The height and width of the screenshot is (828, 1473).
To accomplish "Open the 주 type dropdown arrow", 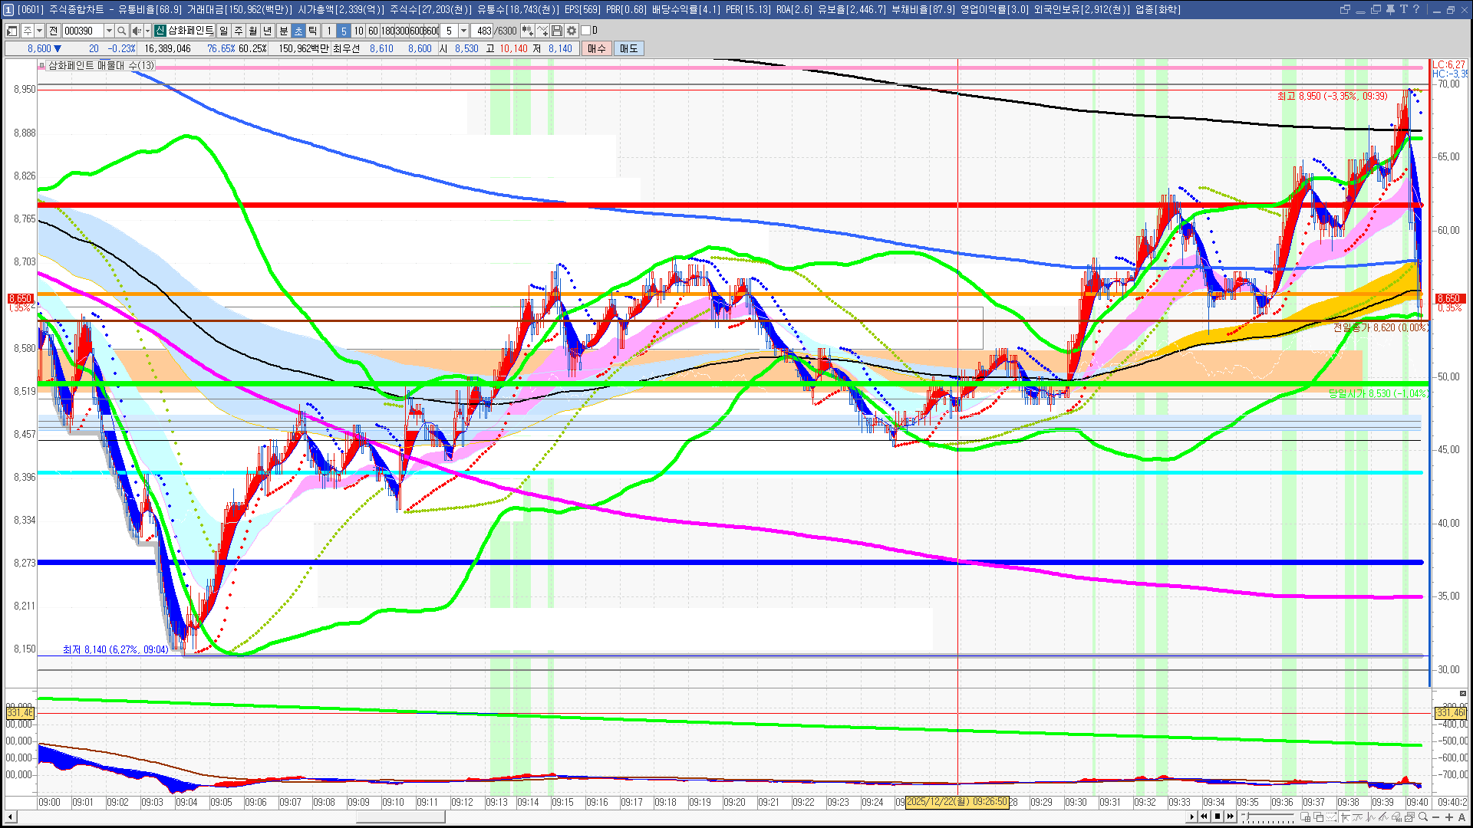I will pos(39,31).
